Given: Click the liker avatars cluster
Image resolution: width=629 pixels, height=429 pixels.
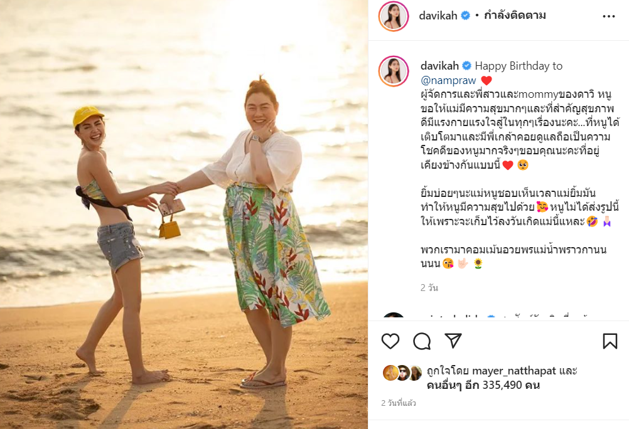Looking at the screenshot, I should click(402, 373).
